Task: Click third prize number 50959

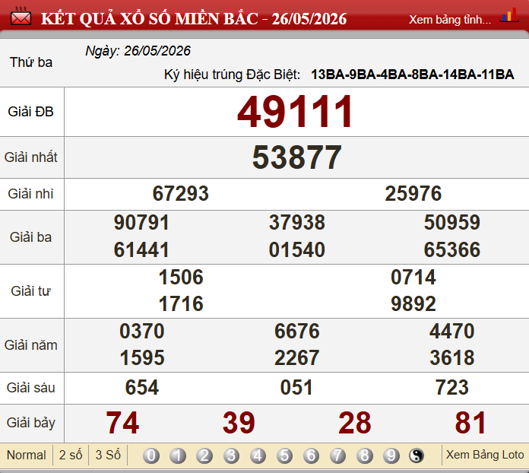Action: tap(452, 223)
